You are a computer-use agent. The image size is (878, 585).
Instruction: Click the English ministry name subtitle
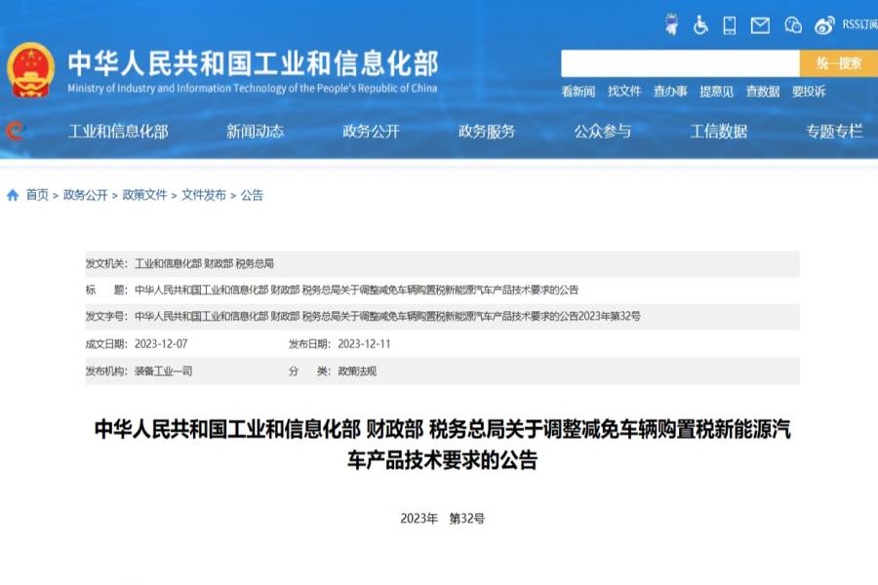[x=253, y=88]
